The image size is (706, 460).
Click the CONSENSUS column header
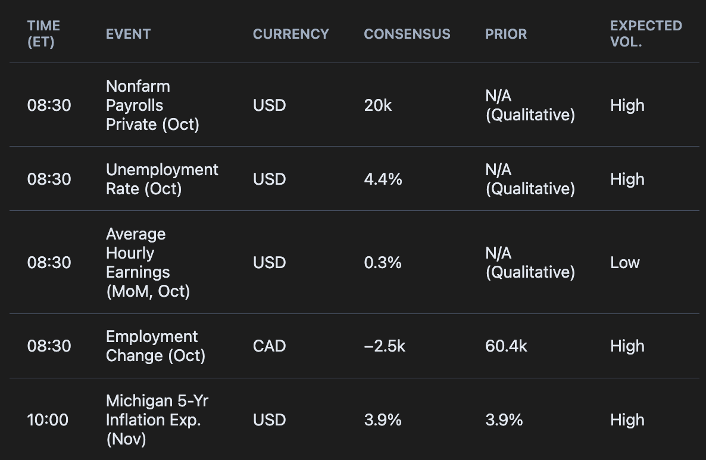(x=407, y=34)
